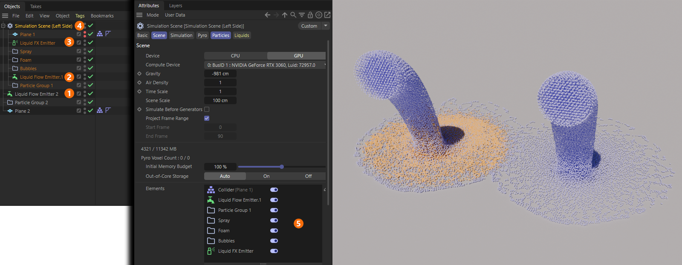The width and height of the screenshot is (682, 265).
Task: Select the collider tag on Plane 1
Action: point(100,34)
